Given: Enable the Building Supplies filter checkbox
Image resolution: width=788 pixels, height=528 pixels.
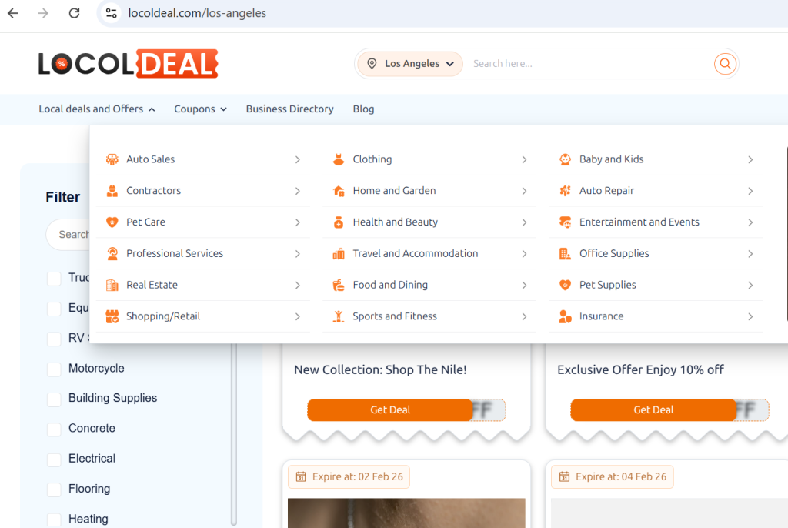Looking at the screenshot, I should [x=54, y=399].
